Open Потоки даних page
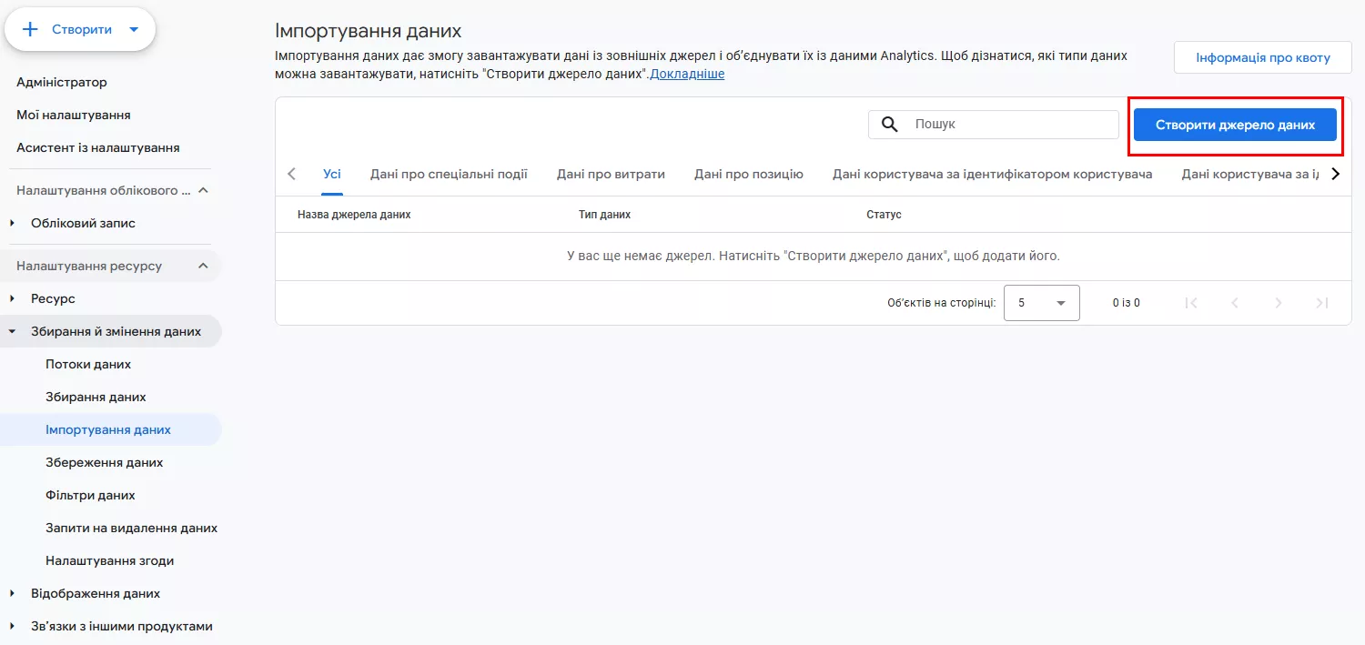The height and width of the screenshot is (645, 1365). (x=88, y=364)
